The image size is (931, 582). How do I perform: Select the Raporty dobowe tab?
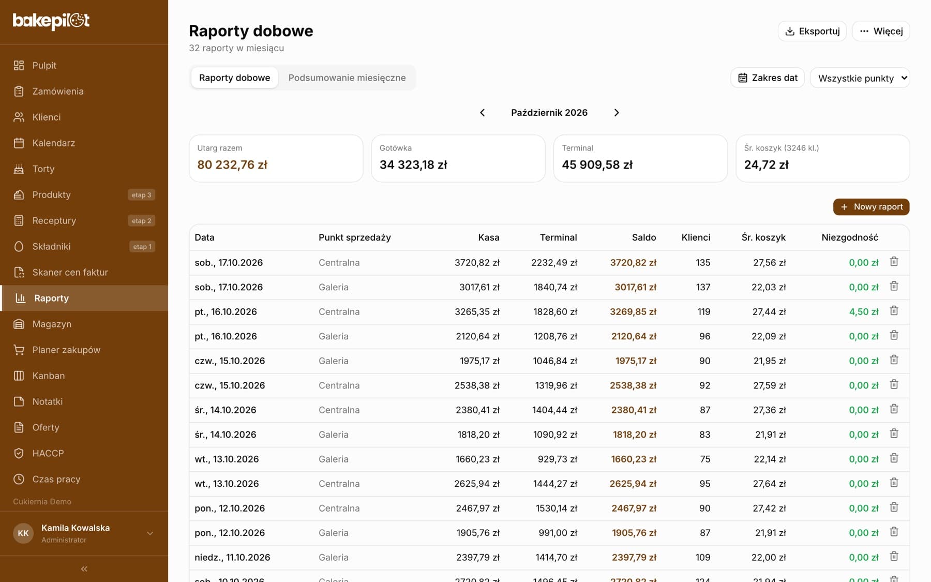pos(234,78)
